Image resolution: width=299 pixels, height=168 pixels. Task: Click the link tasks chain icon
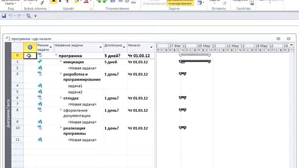[x=121, y=1]
